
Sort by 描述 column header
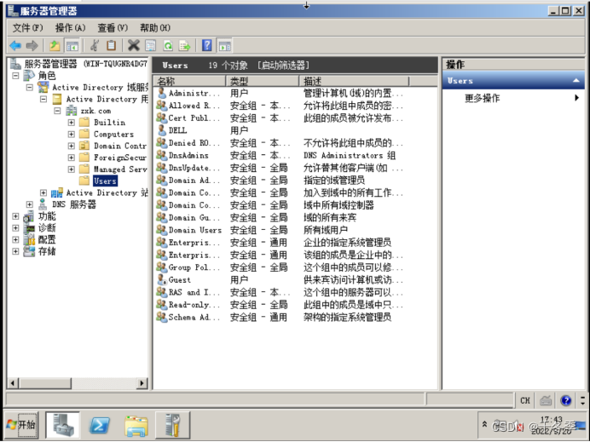click(x=354, y=81)
